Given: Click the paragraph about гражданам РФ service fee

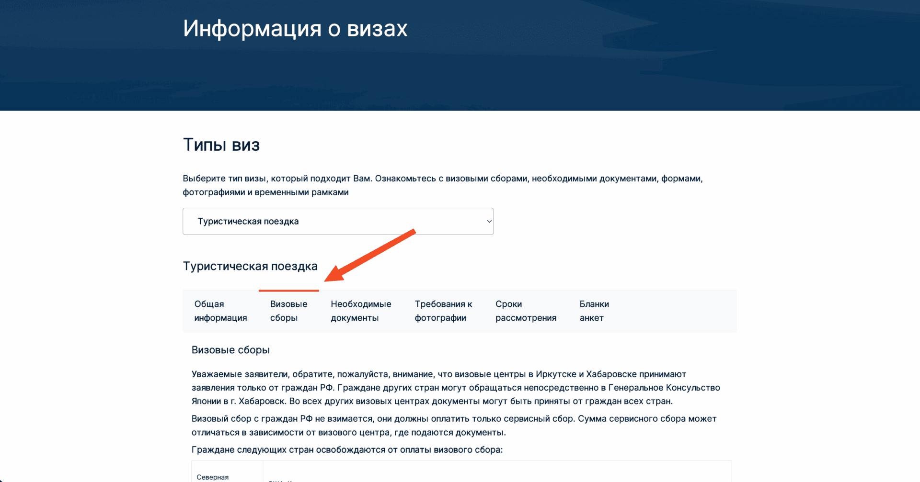Looking at the screenshot, I should (453, 425).
